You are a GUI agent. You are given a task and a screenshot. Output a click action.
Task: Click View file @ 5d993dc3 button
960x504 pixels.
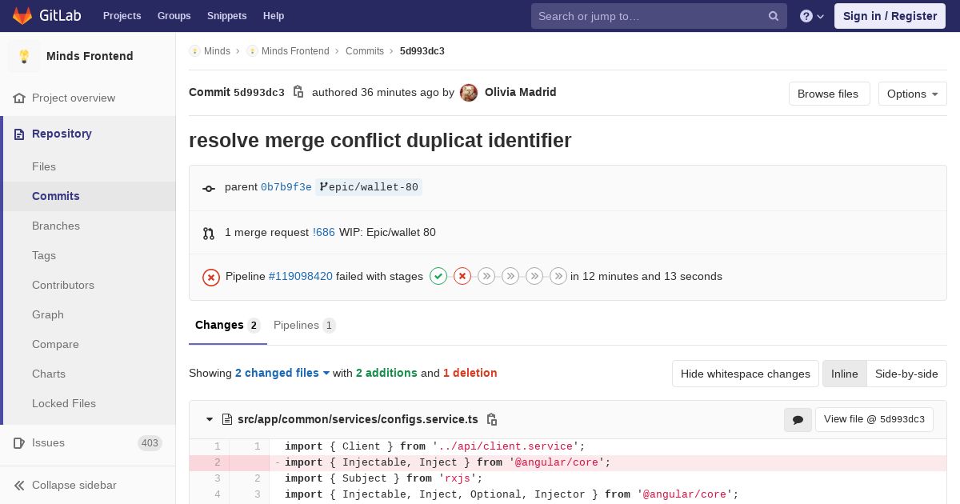(874, 419)
